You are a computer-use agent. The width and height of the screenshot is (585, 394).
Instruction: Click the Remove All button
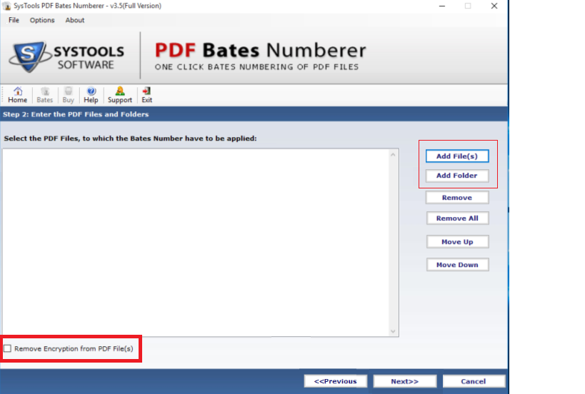coord(457,218)
